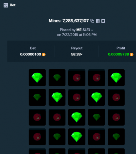Share the bet on Twitter
This screenshot has height=154, width=136.
pyautogui.click(x=103, y=21)
